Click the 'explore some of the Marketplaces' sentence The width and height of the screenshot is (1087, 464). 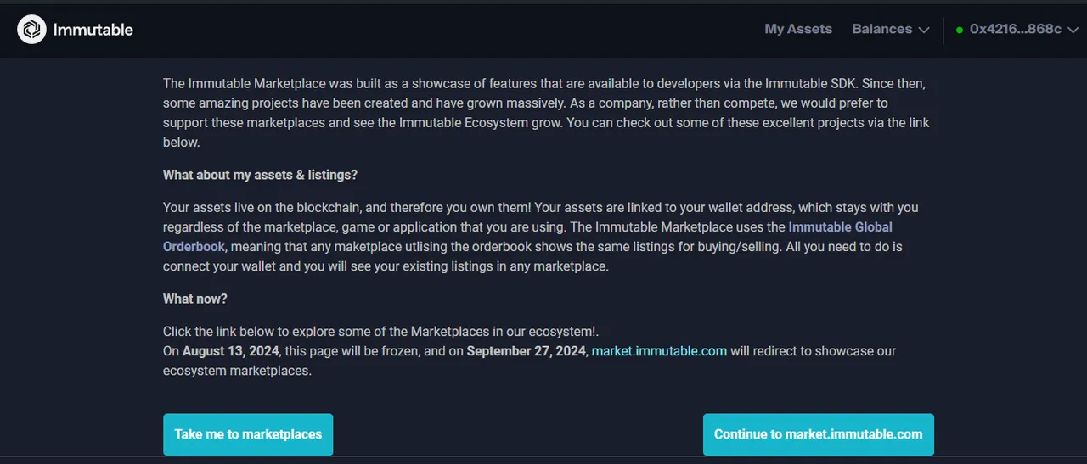[386, 331]
